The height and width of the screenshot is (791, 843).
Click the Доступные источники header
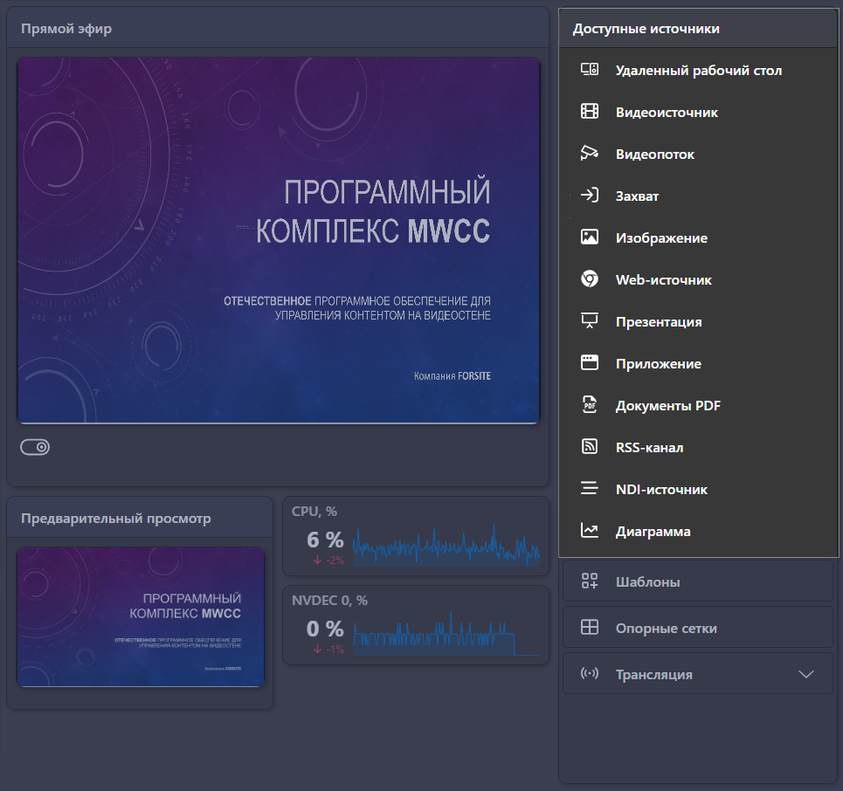click(x=646, y=29)
